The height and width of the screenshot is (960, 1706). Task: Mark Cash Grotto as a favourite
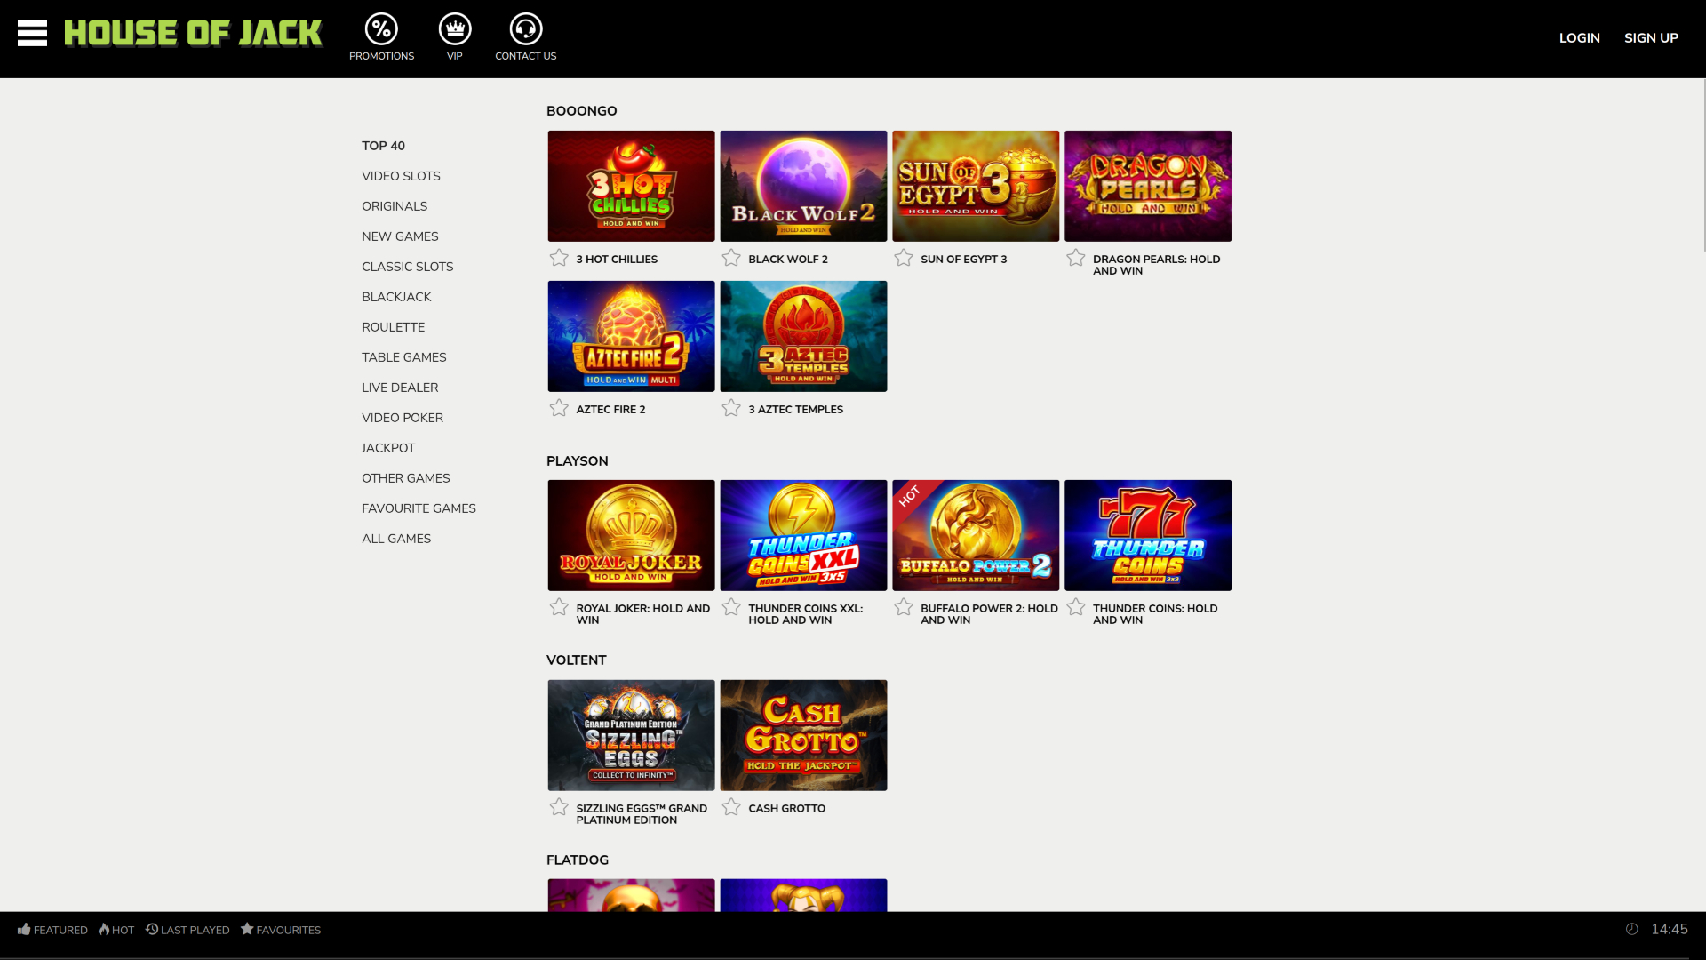point(731,806)
